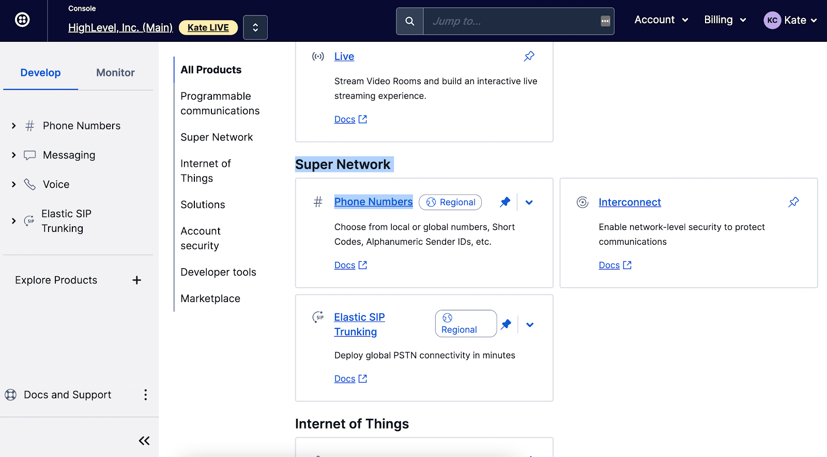Screen dimensions: 827x457
Task: Unpin the Phone Numbers product
Action: click(x=505, y=202)
